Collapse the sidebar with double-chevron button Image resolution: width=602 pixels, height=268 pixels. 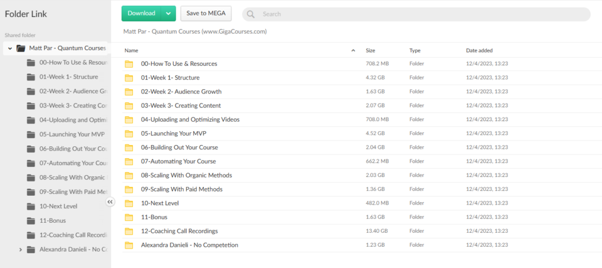click(x=110, y=202)
